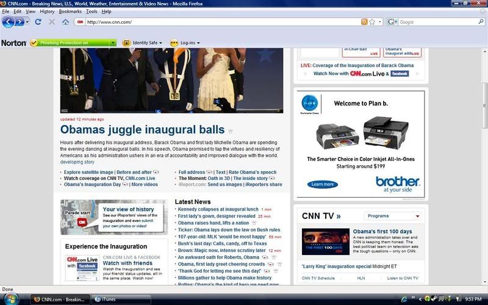Viewport: 488px width, 305px height.
Task: Open the View menu
Action: (30, 12)
